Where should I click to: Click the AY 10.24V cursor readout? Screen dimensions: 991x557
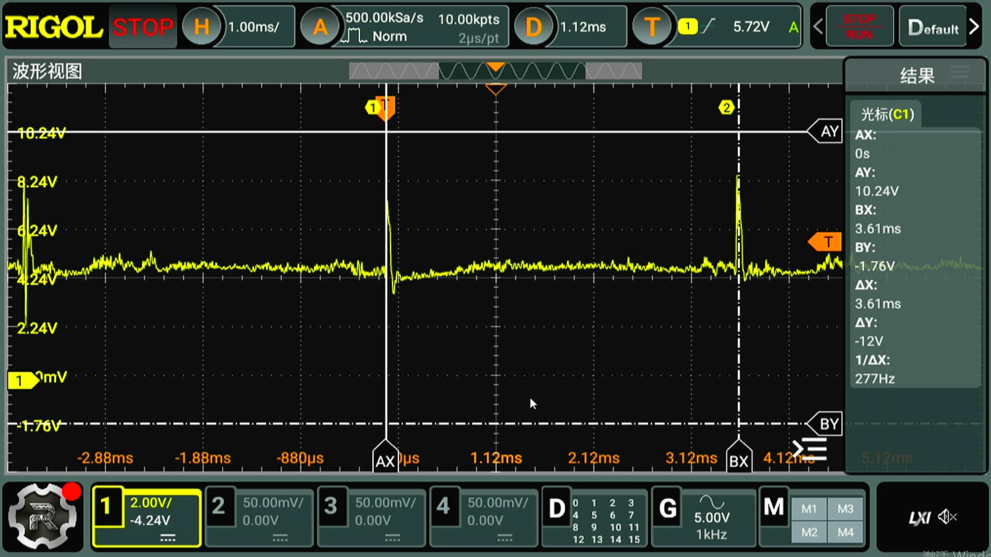[876, 191]
